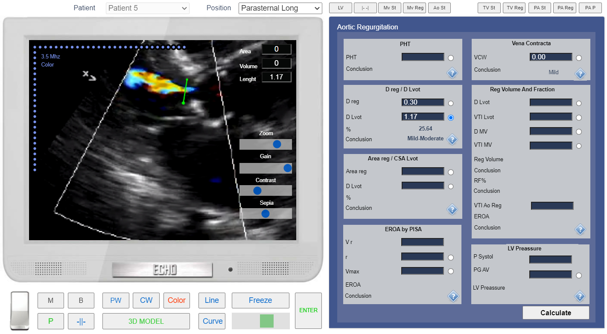Switch to the Ao St panel

439,8
